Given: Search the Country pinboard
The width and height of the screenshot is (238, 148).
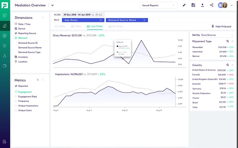Looking at the screenshot, I should [227, 65].
